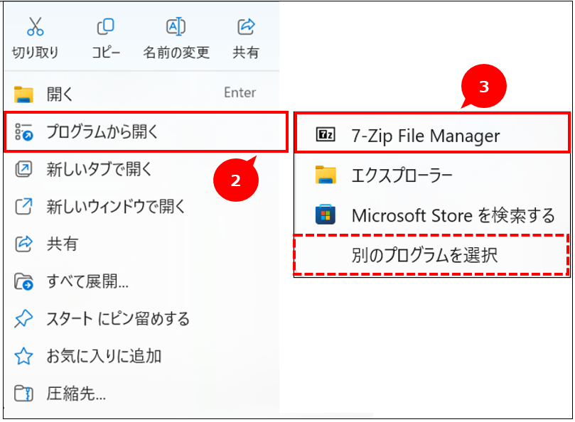Expand プログラムから開く submenu
Screen dimensions: 575x422
[x=146, y=132]
